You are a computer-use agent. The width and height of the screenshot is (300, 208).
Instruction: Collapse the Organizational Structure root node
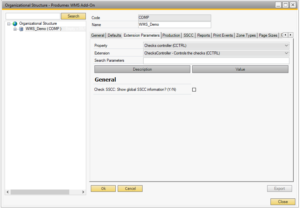[9, 24]
